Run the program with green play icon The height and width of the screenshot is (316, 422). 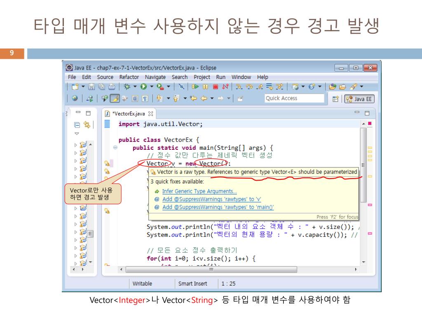pos(143,86)
